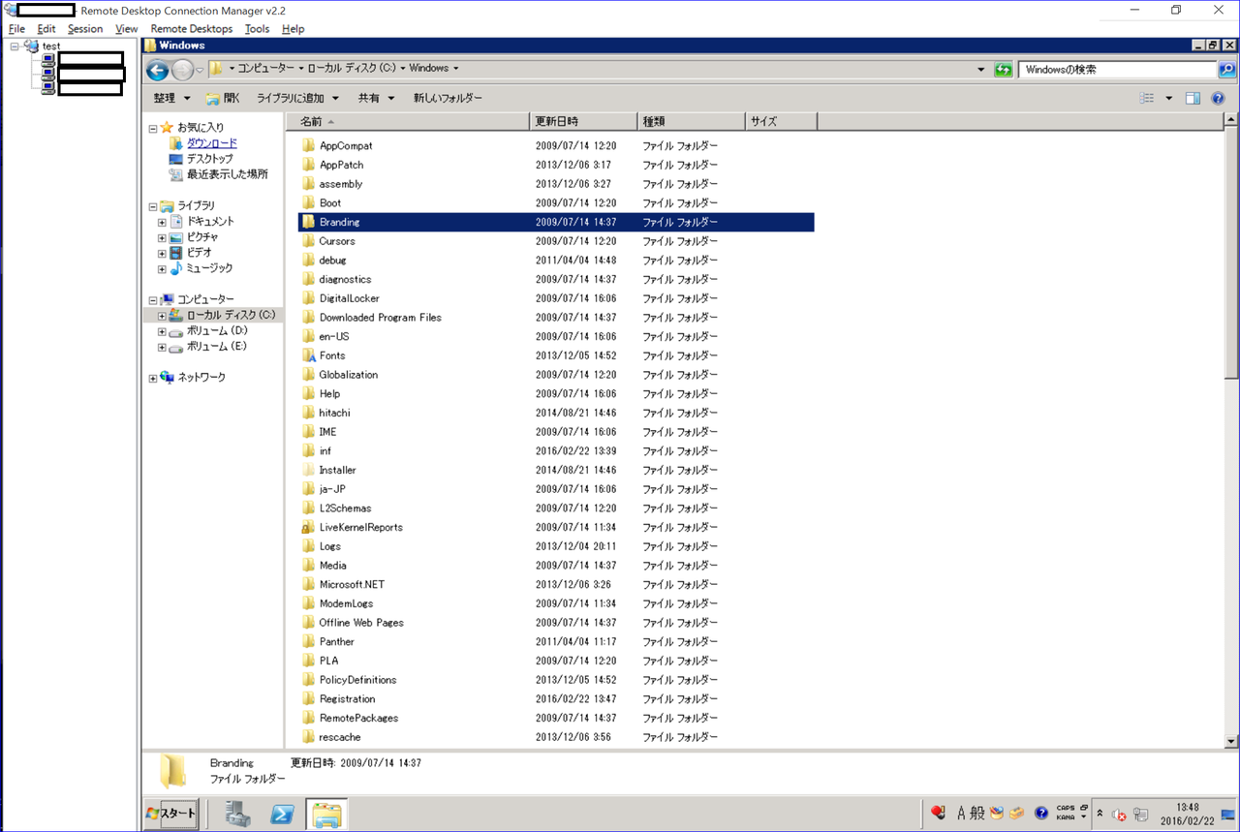Toggle the A input mode on the language bar
This screenshot has width=1240, height=832.
pos(961,814)
